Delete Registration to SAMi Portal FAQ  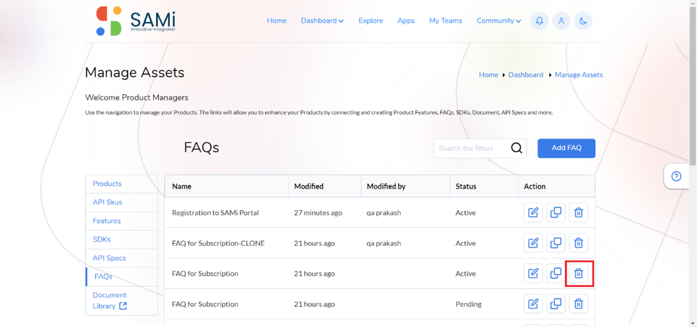coord(578,213)
